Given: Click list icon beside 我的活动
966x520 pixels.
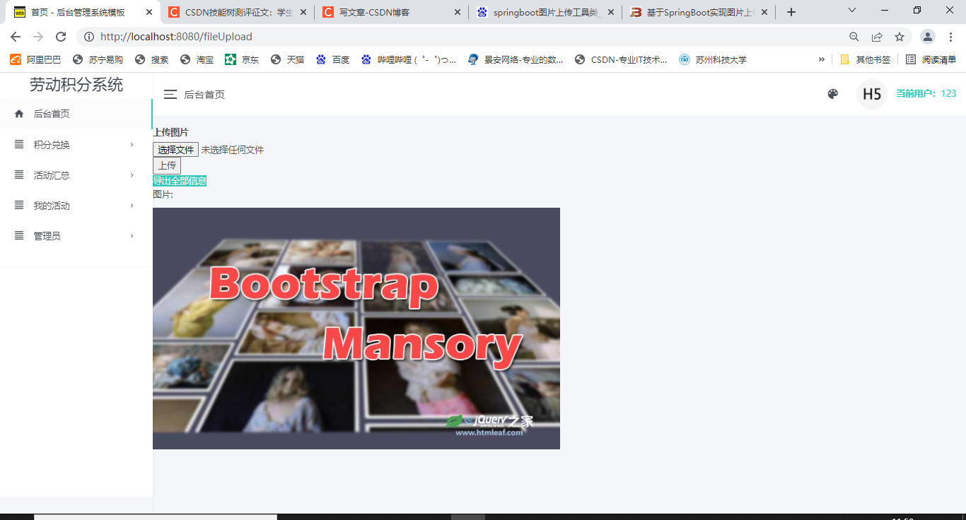Looking at the screenshot, I should coord(19,205).
